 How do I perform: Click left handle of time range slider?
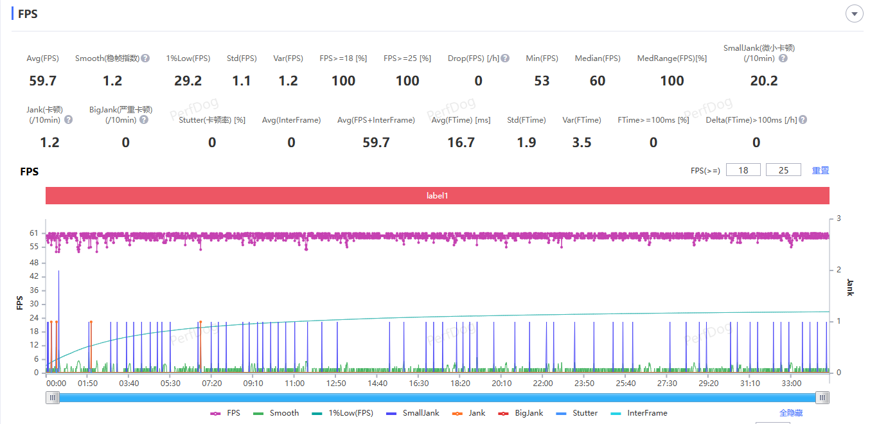[x=53, y=398]
